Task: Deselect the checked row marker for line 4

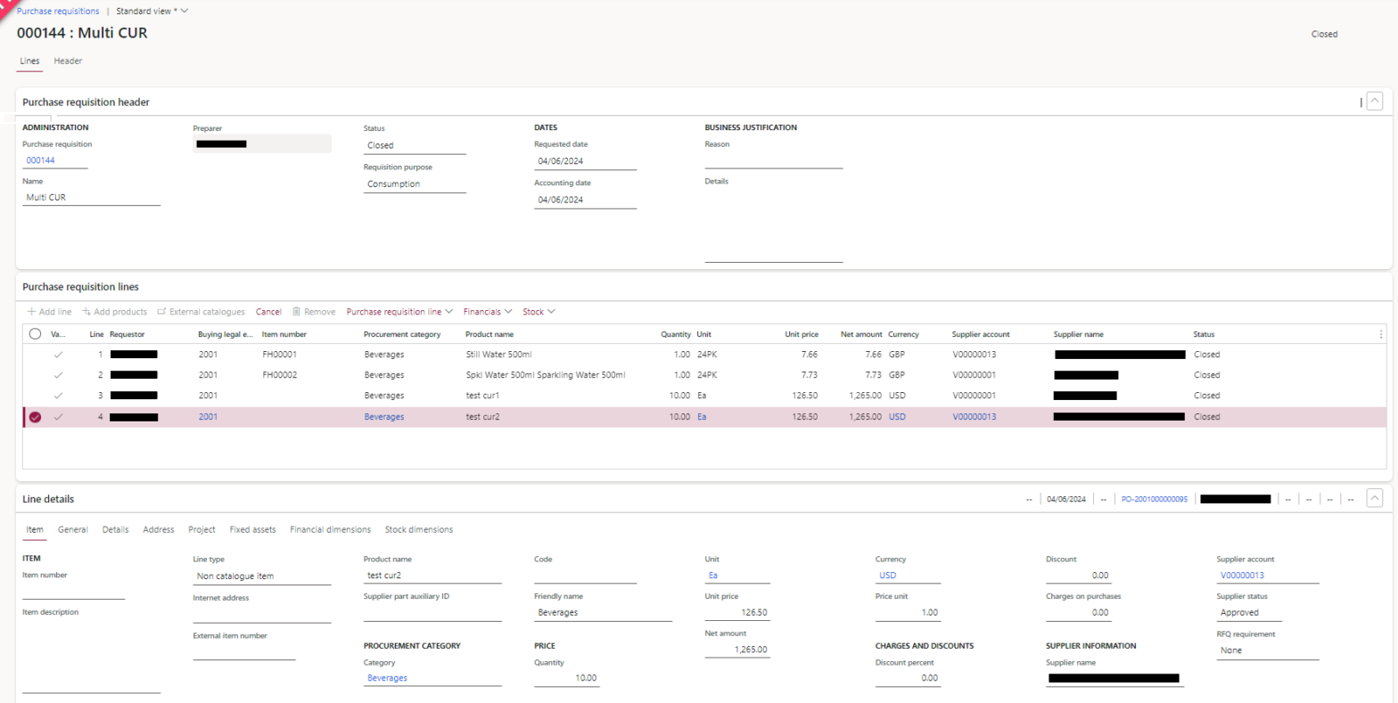Action: click(36, 417)
